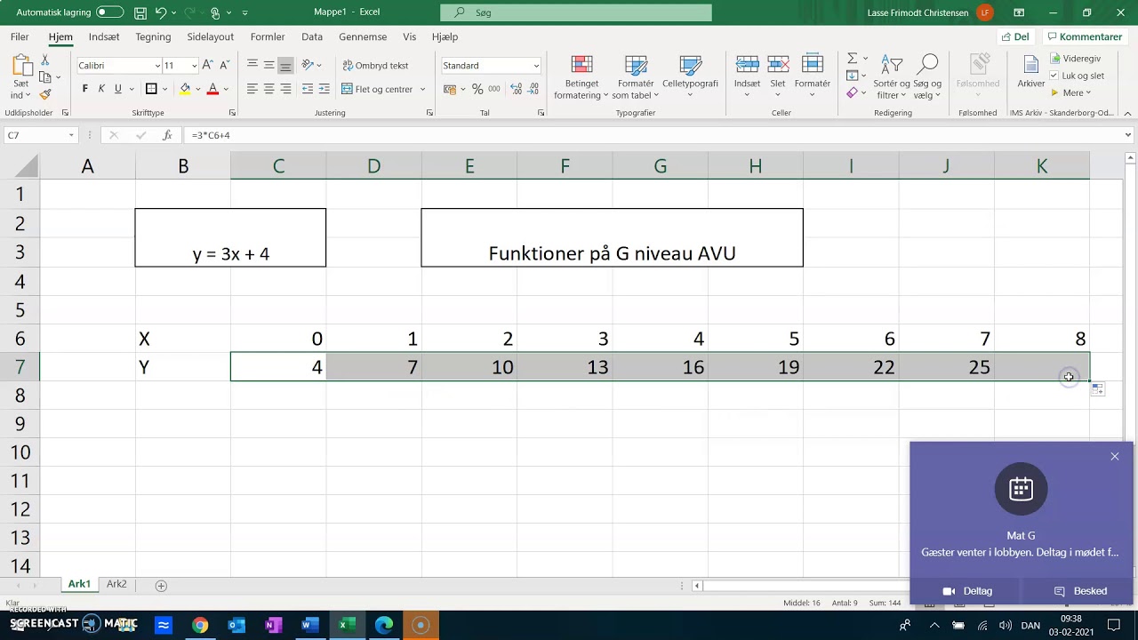Open Microsoft Word from the taskbar

pos(309,626)
